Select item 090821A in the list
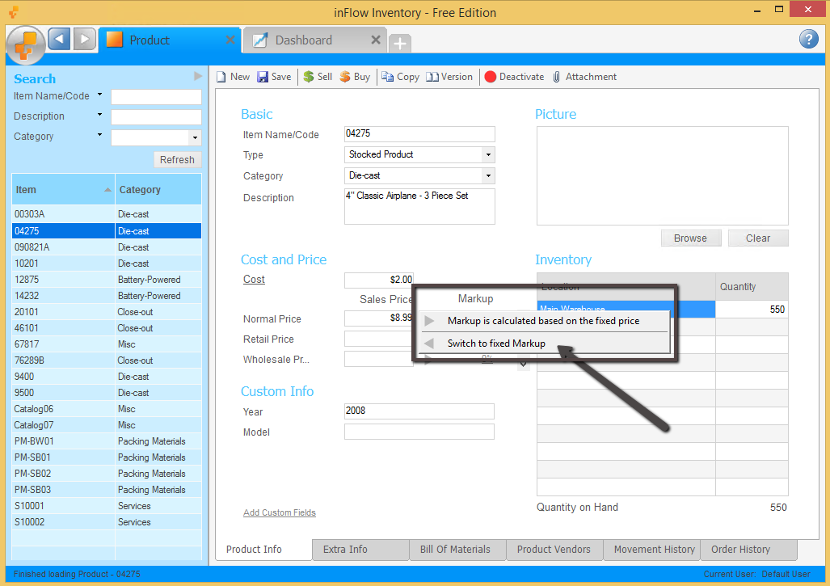Screen dimensions: 830x586 click(x=107, y=247)
